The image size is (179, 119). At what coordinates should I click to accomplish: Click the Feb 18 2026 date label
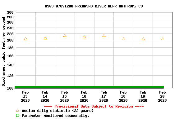point(123,96)
